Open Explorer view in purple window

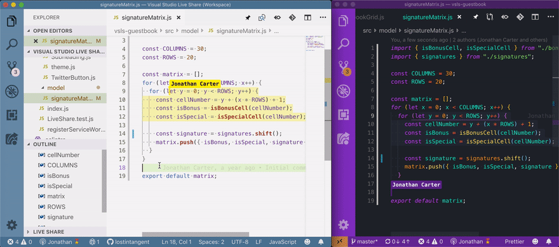point(343,21)
